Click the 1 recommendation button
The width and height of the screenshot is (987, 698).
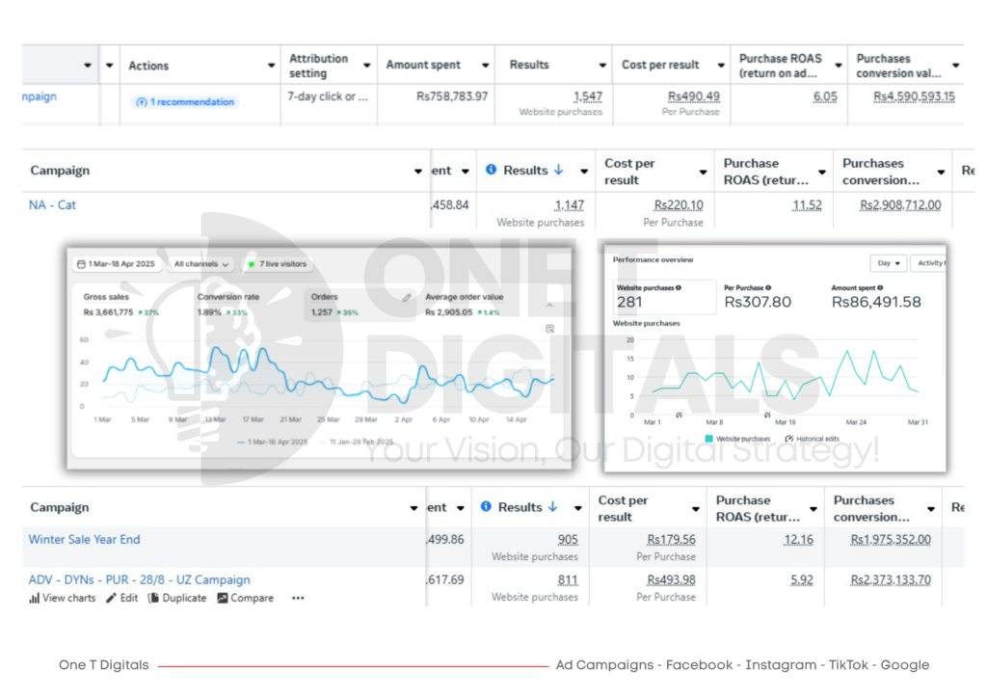coord(185,101)
